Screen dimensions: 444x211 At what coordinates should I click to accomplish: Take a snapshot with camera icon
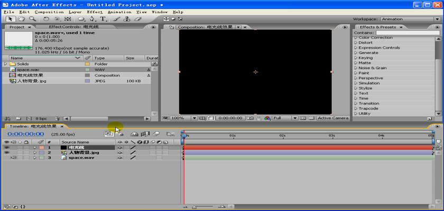(x=250, y=118)
